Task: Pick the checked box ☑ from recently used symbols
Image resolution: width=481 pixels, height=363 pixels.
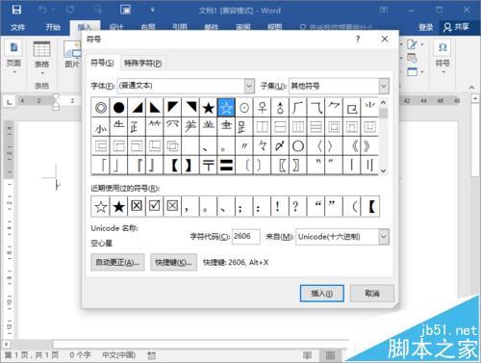Action: click(x=155, y=206)
